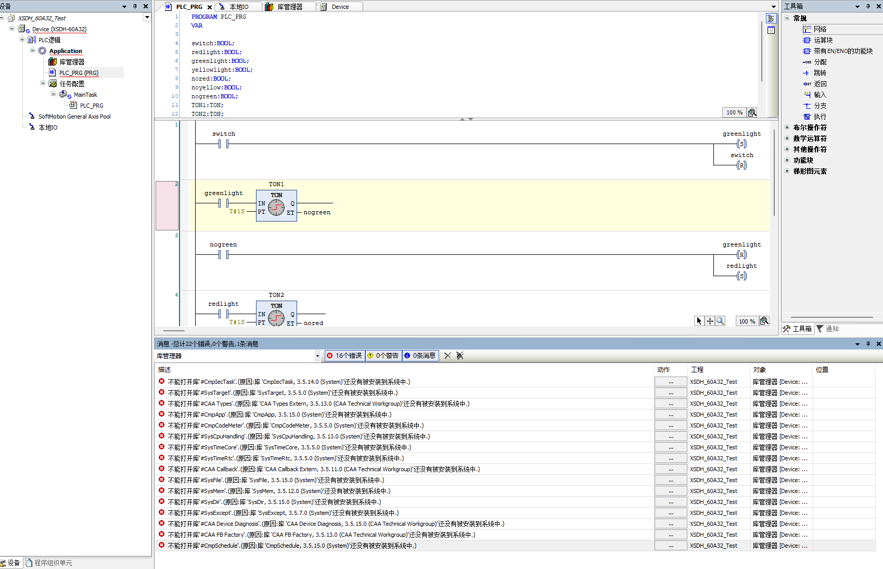883x569 pixels.
Task: Toggle the 0个警告 warning filter
Action: pos(383,356)
